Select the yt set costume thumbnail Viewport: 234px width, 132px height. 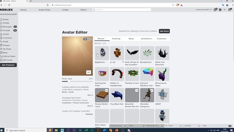pos(117,53)
